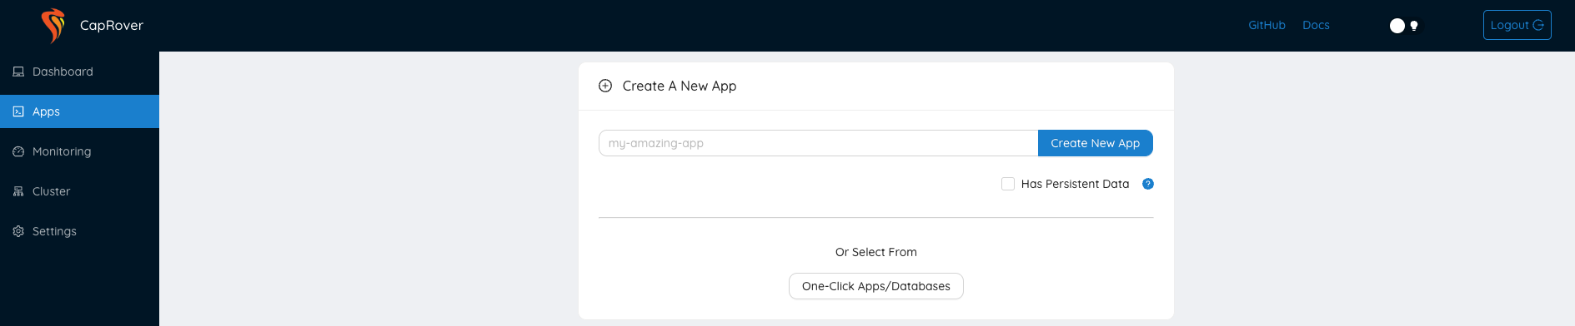Click the Monitoring gauge icon in sidebar
1575x326 pixels.
(18, 151)
